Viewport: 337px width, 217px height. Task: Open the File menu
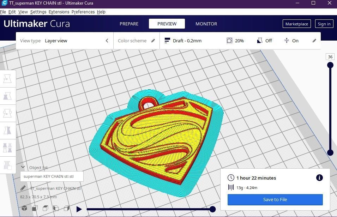3,12
